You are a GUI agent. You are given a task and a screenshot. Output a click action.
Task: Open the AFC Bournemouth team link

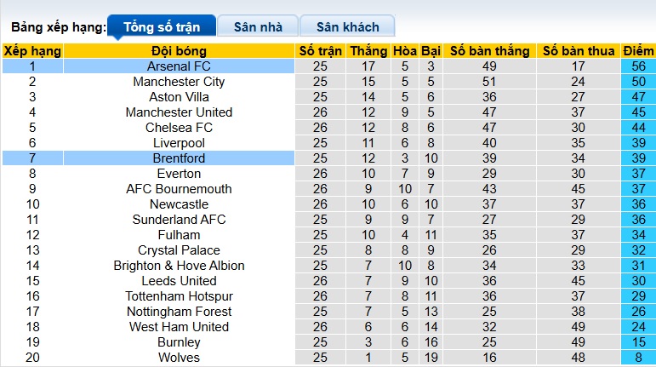tap(179, 189)
